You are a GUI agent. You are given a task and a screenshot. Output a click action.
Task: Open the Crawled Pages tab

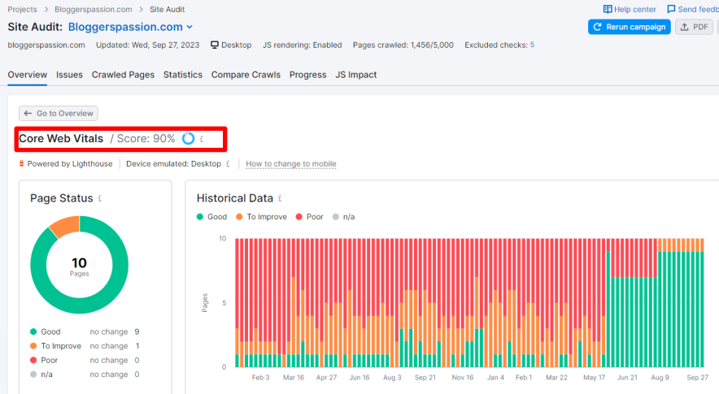123,75
